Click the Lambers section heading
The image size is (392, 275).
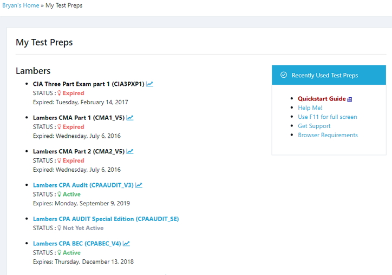33,71
